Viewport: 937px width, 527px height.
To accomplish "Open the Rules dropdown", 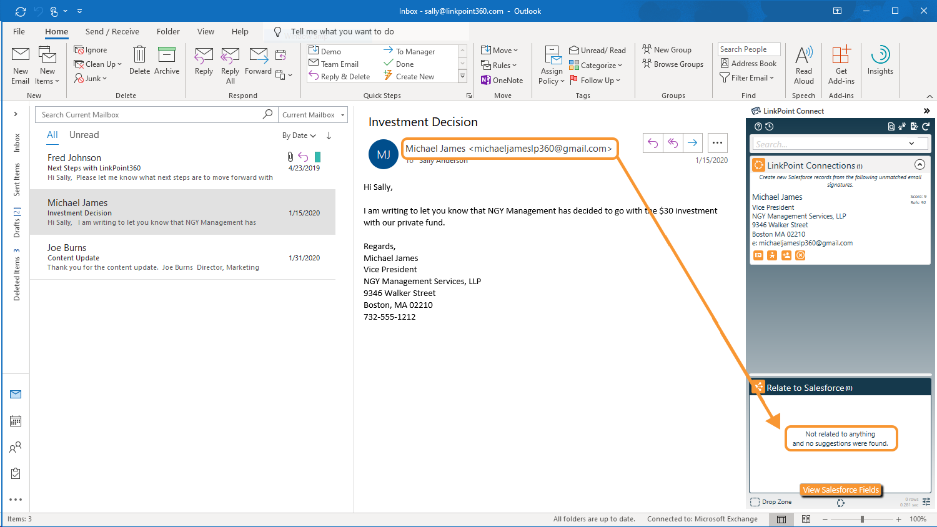I will tap(498, 65).
